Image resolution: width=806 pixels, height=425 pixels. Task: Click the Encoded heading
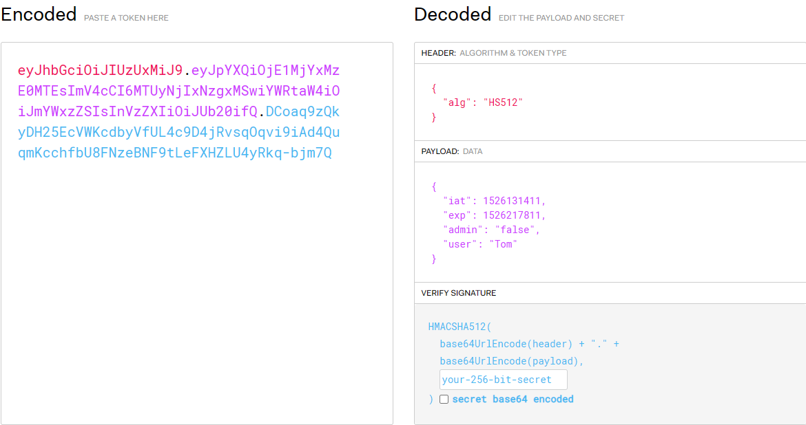coord(39,14)
